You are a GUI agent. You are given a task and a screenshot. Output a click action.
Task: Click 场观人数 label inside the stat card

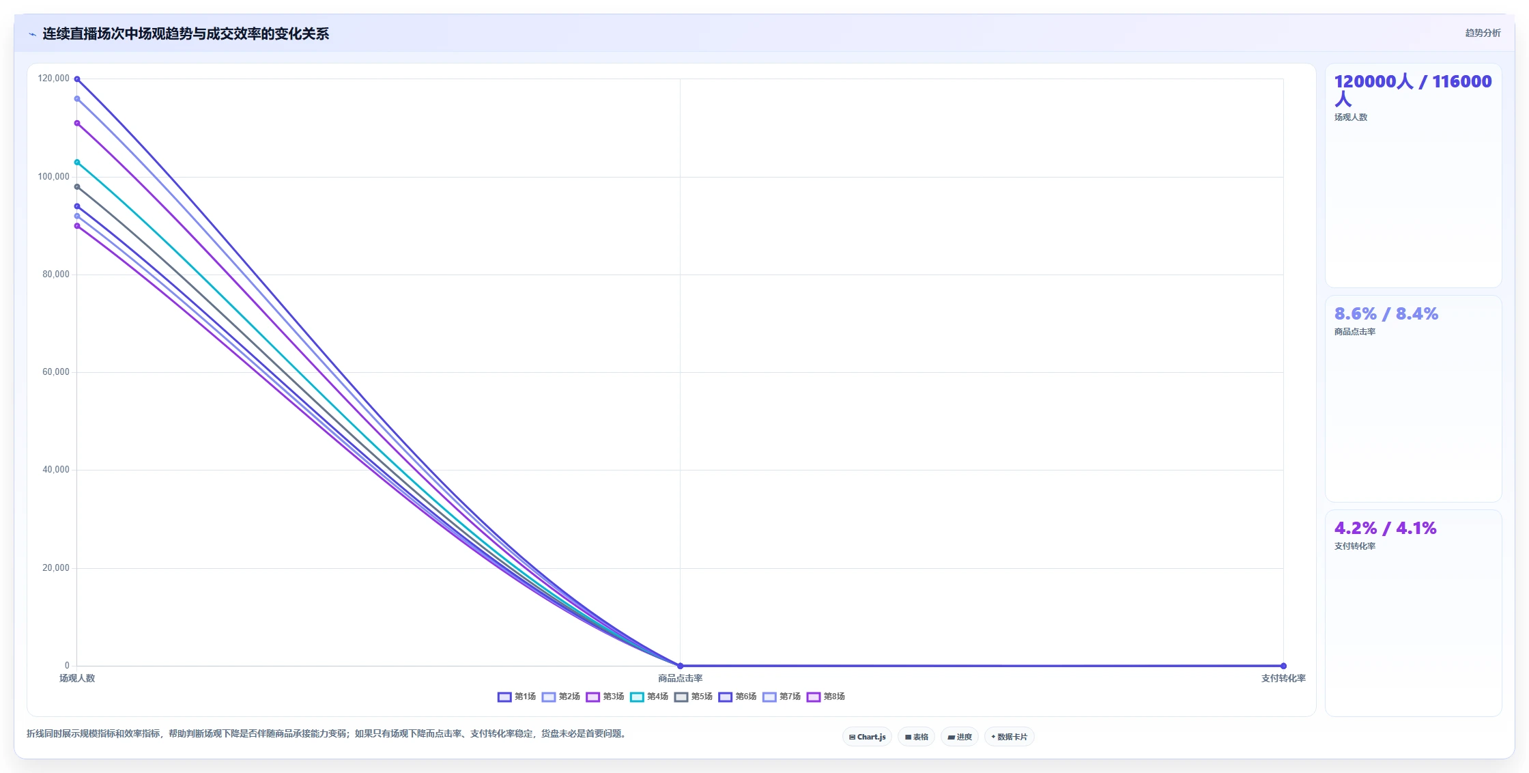(x=1351, y=117)
